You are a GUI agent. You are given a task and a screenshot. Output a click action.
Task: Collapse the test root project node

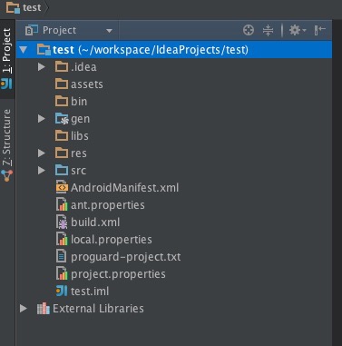tap(24, 50)
